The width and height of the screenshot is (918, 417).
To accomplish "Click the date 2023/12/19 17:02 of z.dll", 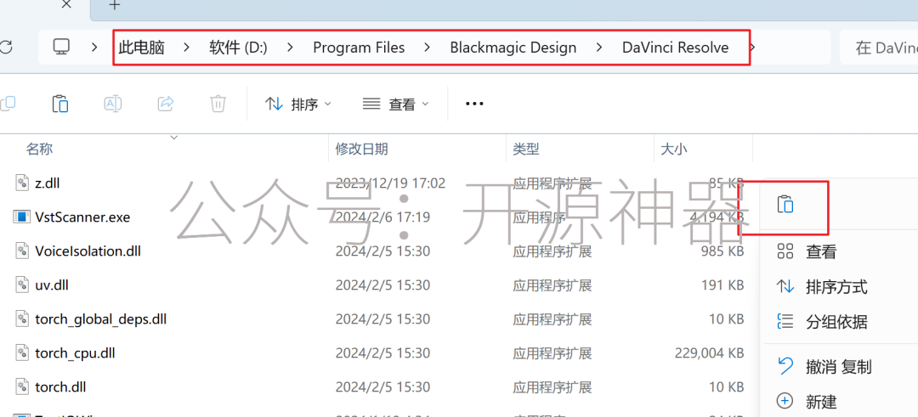I will (390, 183).
